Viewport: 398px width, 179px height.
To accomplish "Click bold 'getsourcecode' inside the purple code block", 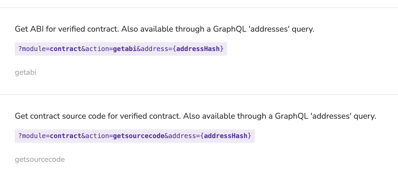I will (139, 136).
